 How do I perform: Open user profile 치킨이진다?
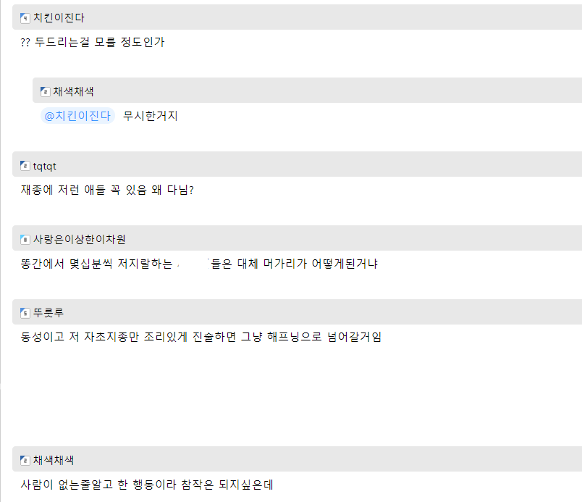point(59,18)
